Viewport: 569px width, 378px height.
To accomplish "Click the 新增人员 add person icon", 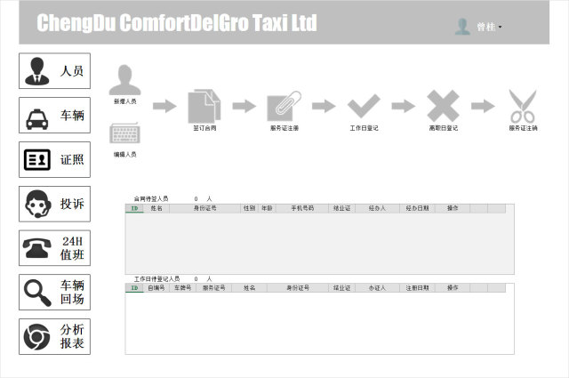I will point(124,80).
